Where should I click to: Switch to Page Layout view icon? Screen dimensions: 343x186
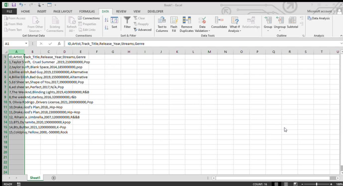click(x=286, y=184)
